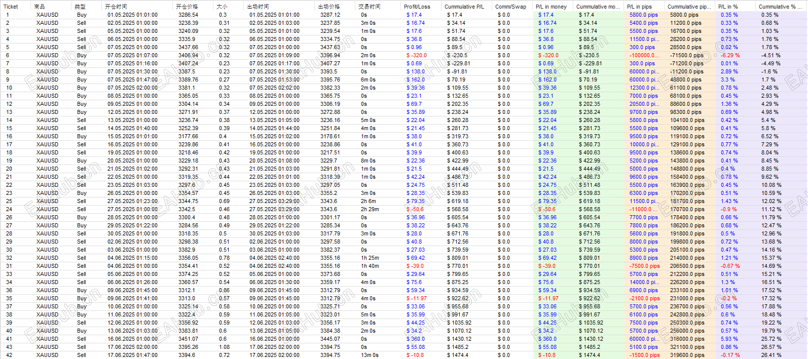This screenshot has width=808, height=359.
Task: Click the 1h 25m duration cell
Action: tap(370, 258)
